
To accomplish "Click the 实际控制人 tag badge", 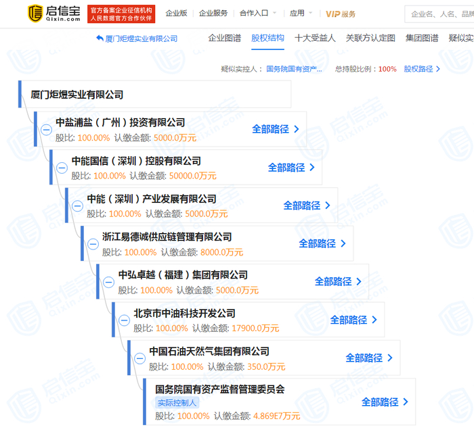I will tap(177, 403).
